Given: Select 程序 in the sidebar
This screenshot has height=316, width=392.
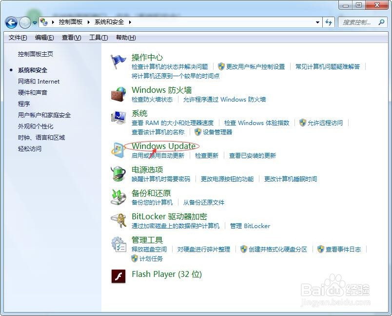Looking at the screenshot, I should (x=24, y=104).
